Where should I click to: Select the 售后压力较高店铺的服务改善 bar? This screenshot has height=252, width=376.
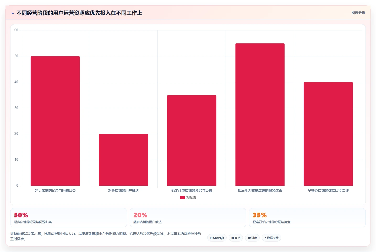click(260, 114)
